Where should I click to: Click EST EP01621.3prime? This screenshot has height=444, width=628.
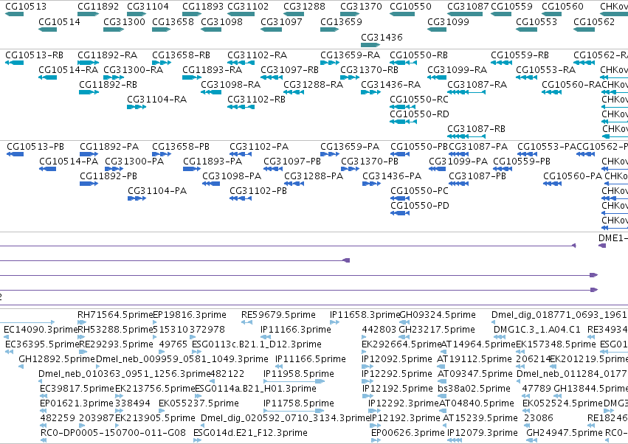coord(77,403)
